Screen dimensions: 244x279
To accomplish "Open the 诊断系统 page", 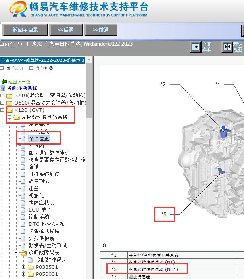I will point(39,217).
